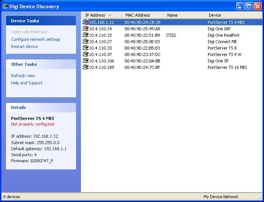This screenshot has height=202, width=264.
Task: Select MAC address 00:40:9D:22:0A:BB entry
Action: [142, 61]
